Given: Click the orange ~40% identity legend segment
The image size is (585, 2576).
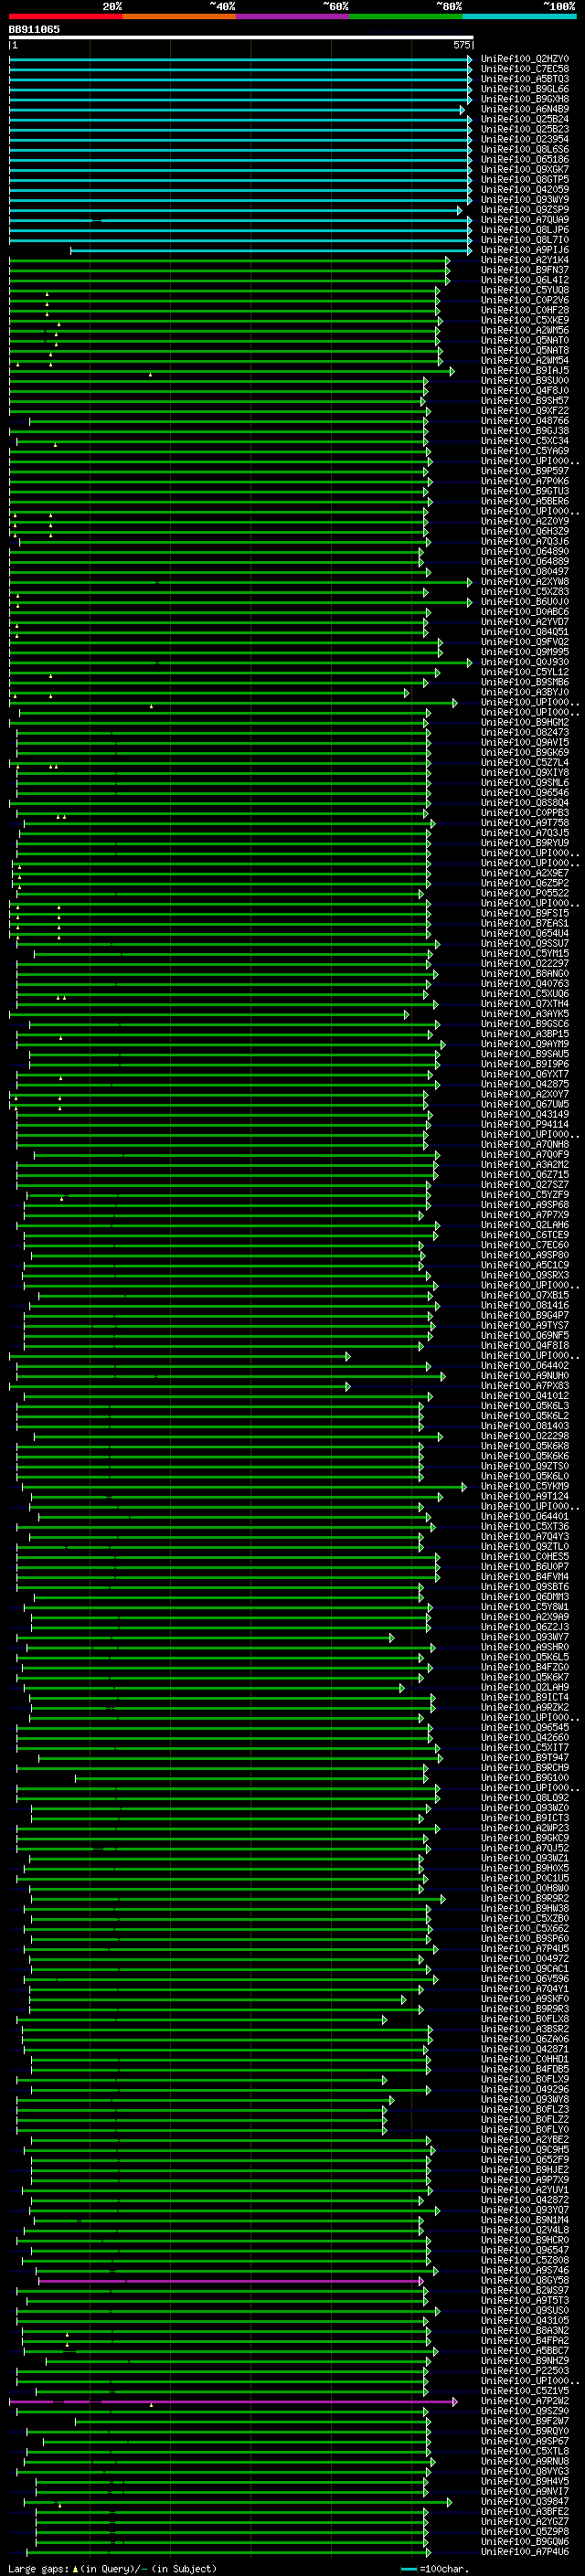Looking at the screenshot, I should coord(179,17).
